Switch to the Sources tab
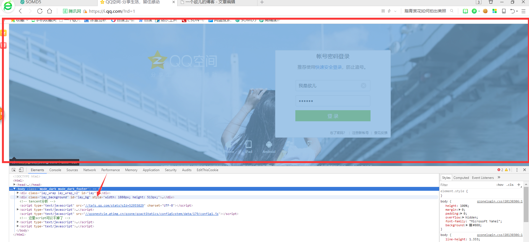This screenshot has height=242, width=529. click(x=72, y=170)
